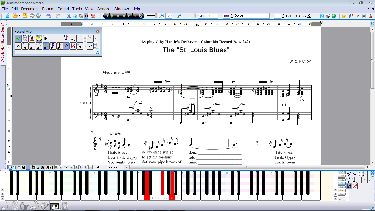This screenshot has width=375, height=211.
Task: Rewind to the beginning of the score
Action: point(107,16)
